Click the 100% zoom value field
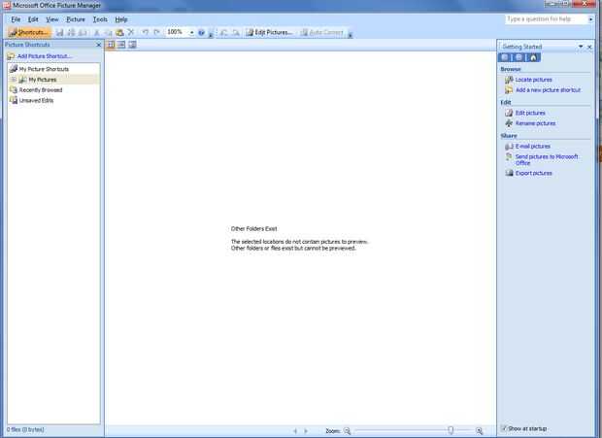Viewport: 602px width, 438px height. point(177,32)
